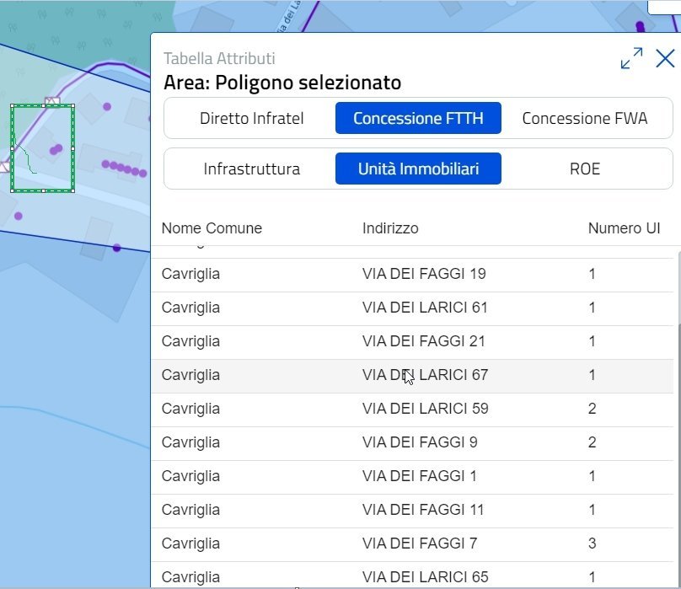The width and height of the screenshot is (681, 589).
Task: Select the Unità Immobiliari tab
Action: coord(418,169)
